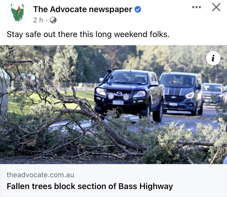Open the fallen-trees article photo
Screen dimensions: 227x197
click(114, 105)
